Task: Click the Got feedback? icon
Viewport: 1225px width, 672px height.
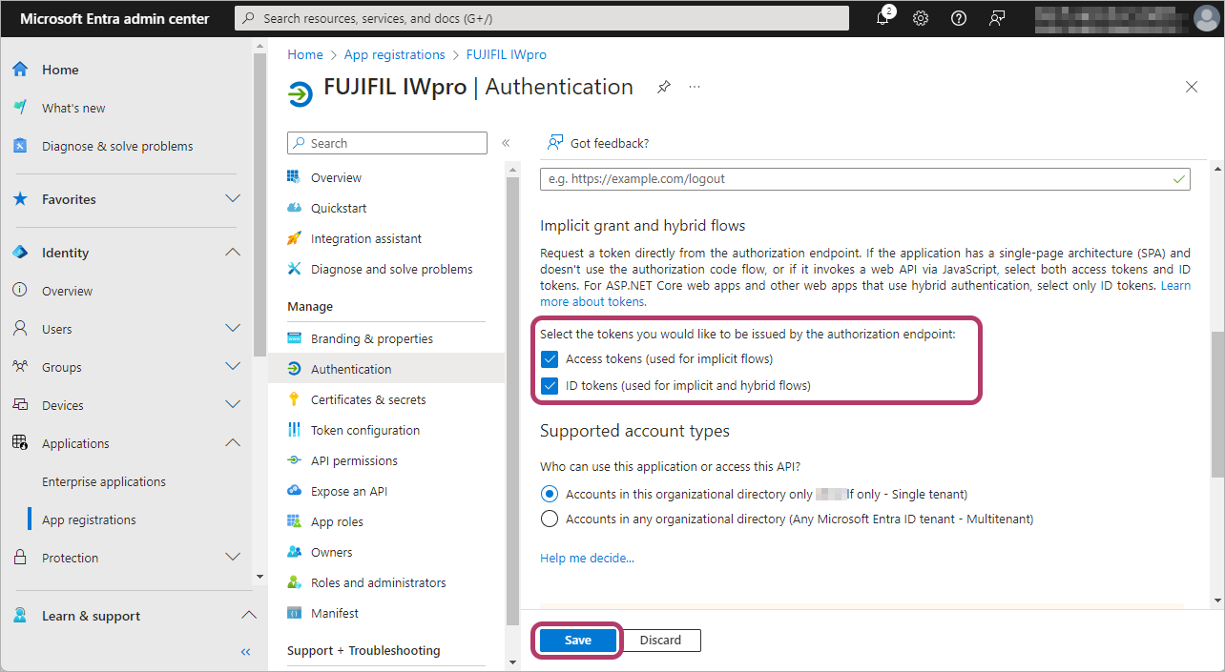Action: pos(554,143)
